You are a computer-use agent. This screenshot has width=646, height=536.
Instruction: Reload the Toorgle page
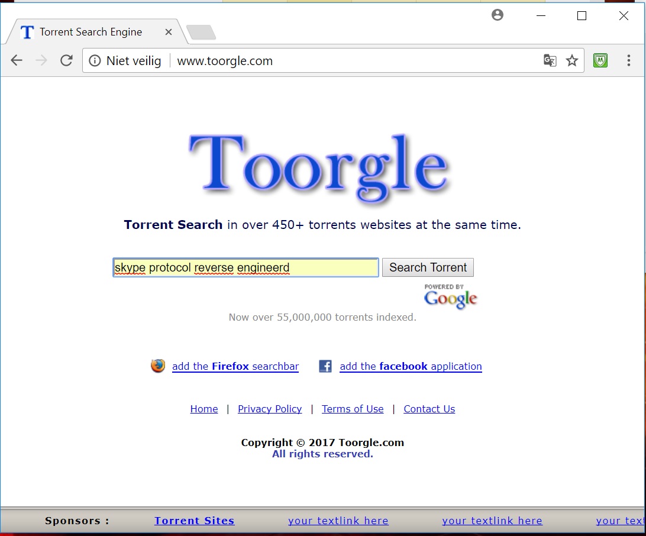tap(66, 60)
